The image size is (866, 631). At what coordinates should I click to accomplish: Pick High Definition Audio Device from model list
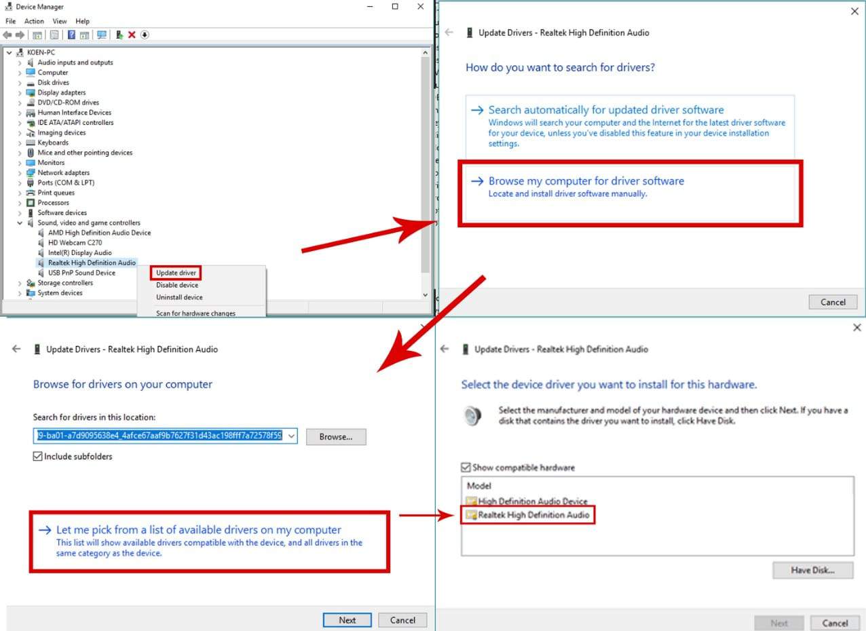coord(533,501)
